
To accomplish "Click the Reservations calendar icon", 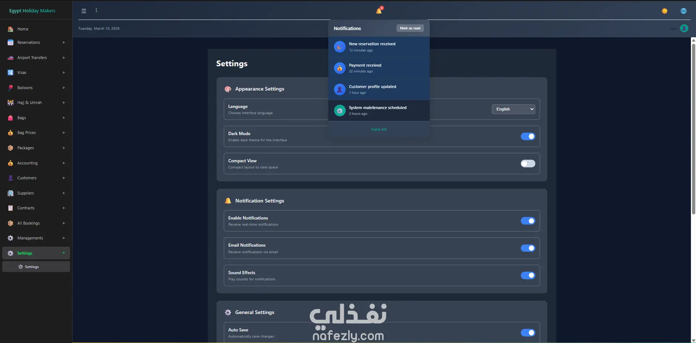I will click(x=11, y=42).
